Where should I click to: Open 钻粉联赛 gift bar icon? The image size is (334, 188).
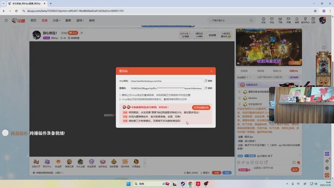114,163
